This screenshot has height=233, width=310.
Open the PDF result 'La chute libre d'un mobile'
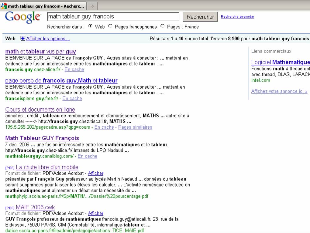47,167
